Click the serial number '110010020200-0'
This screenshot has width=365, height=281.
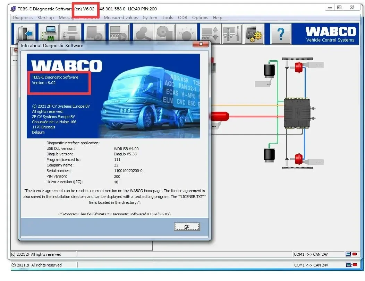point(128,171)
